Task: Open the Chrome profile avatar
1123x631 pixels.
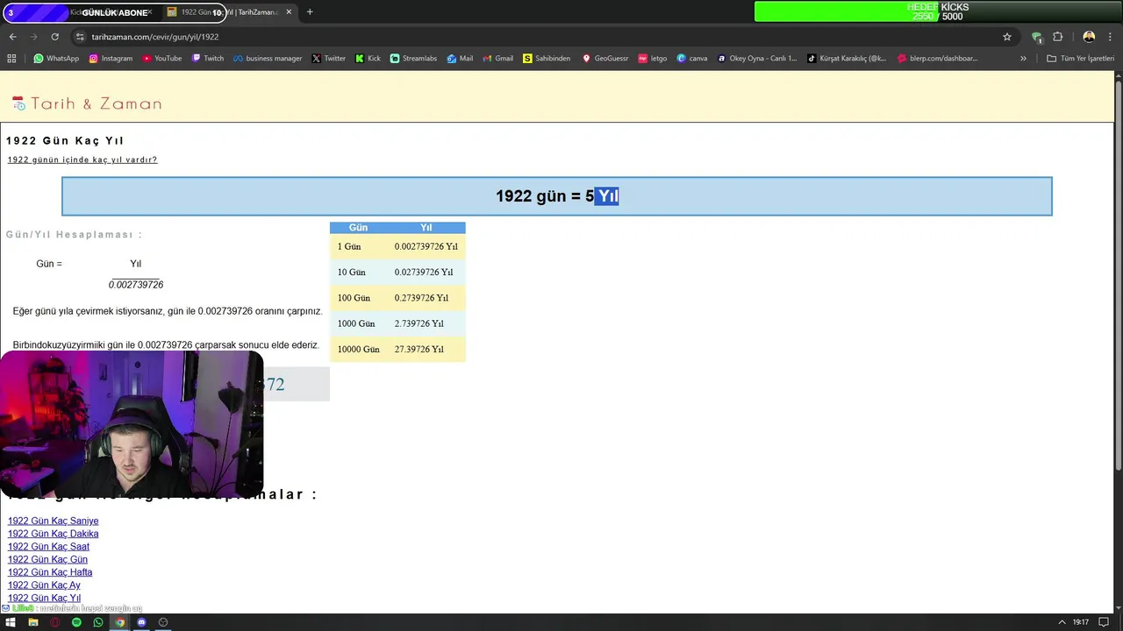Action: (1089, 37)
